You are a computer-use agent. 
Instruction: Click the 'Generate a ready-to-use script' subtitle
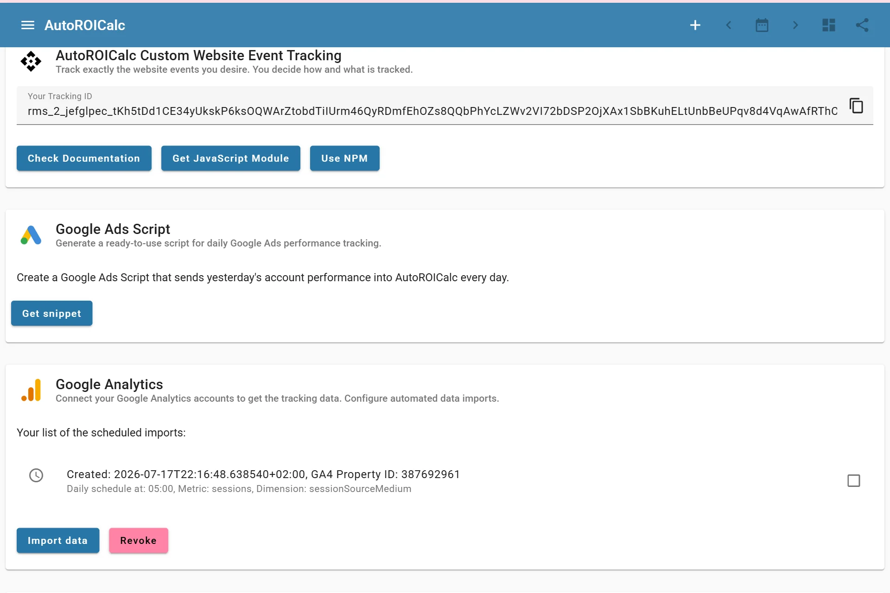(x=218, y=243)
